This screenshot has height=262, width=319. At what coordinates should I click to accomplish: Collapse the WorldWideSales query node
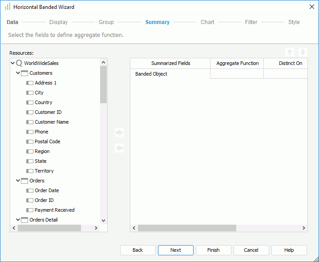(12, 63)
